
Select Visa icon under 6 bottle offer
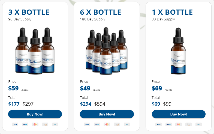click(87, 124)
